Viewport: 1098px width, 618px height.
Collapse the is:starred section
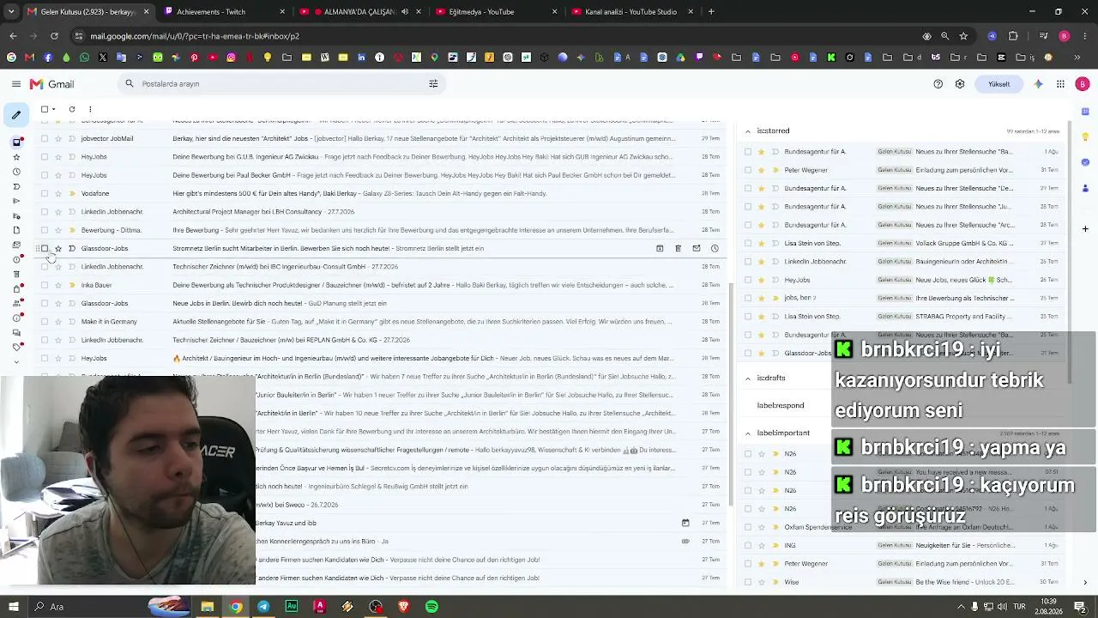748,131
